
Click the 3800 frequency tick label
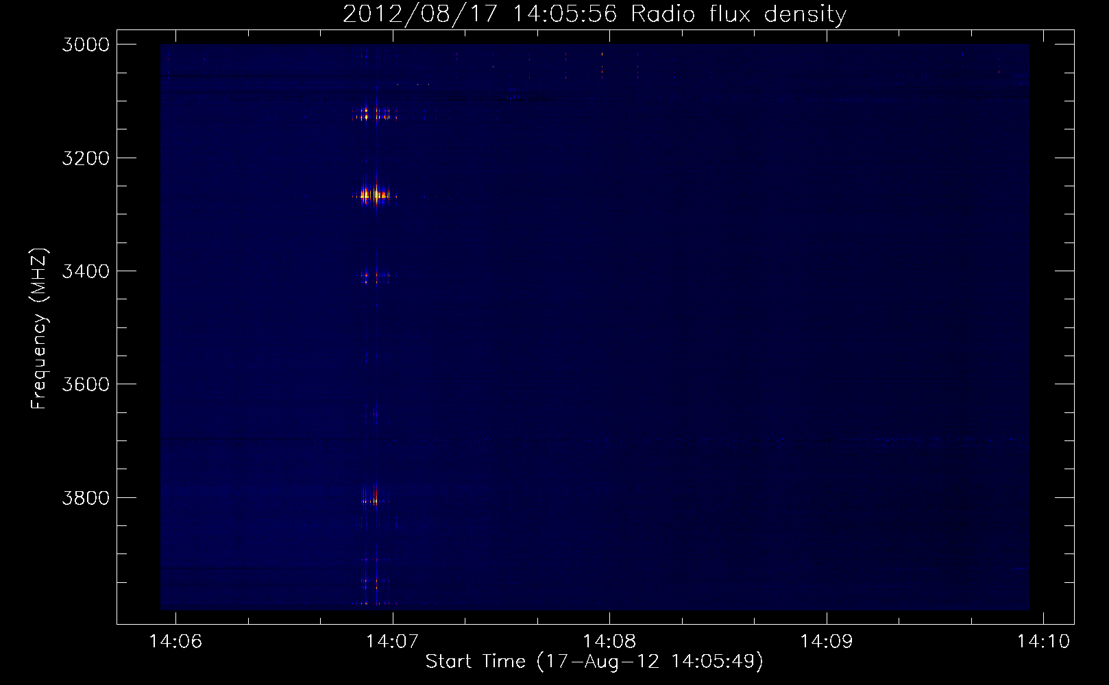[x=86, y=498]
